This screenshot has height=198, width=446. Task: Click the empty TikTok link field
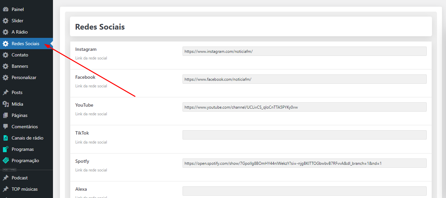(304, 135)
